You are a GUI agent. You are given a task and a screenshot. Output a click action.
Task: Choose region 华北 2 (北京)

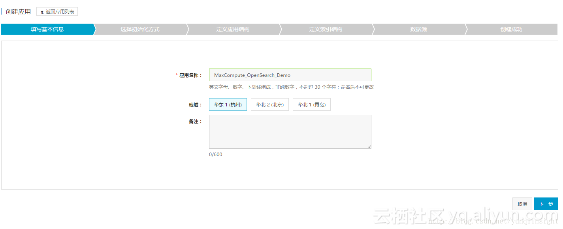(x=270, y=104)
